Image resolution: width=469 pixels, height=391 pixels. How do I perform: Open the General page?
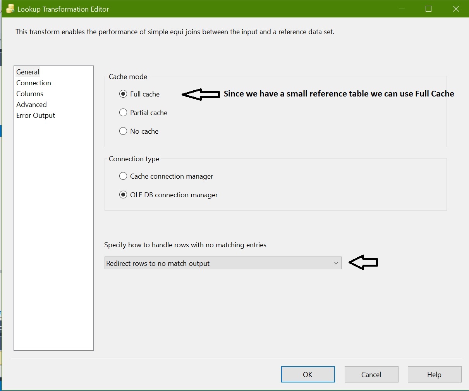tap(27, 72)
